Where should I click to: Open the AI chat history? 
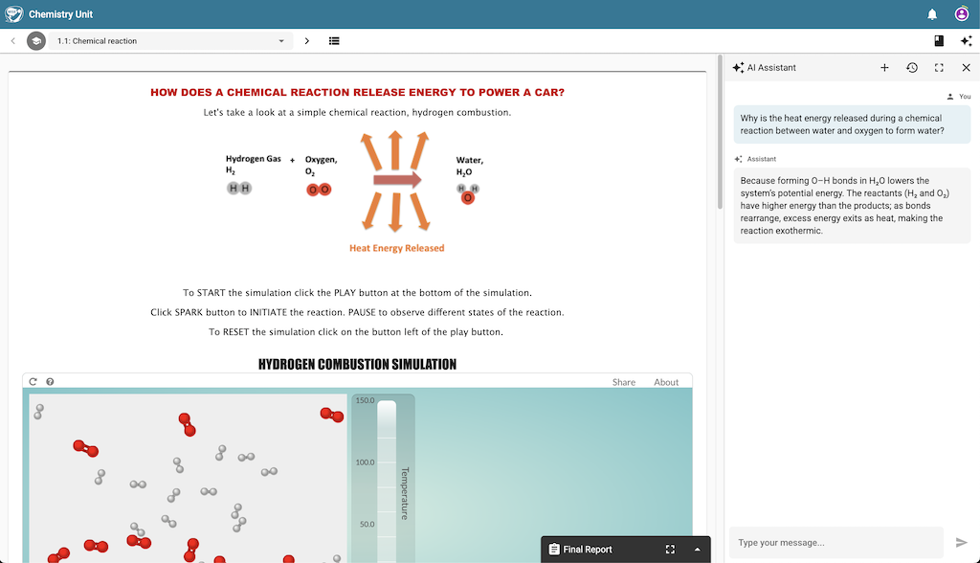point(912,68)
